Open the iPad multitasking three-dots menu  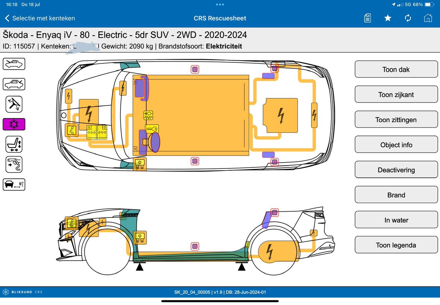click(x=220, y=4)
